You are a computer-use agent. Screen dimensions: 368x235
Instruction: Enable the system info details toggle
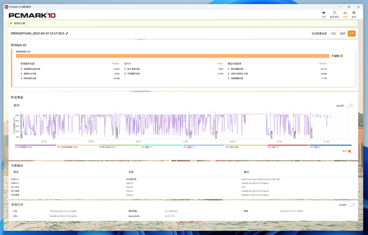click(x=351, y=205)
